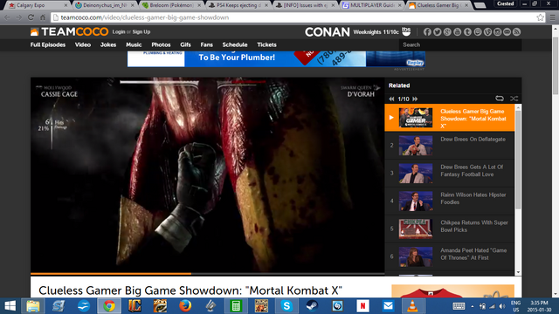Play Drew Brees Fantasy Football Love video
Screen dimensions: 559x314
[x=450, y=173]
